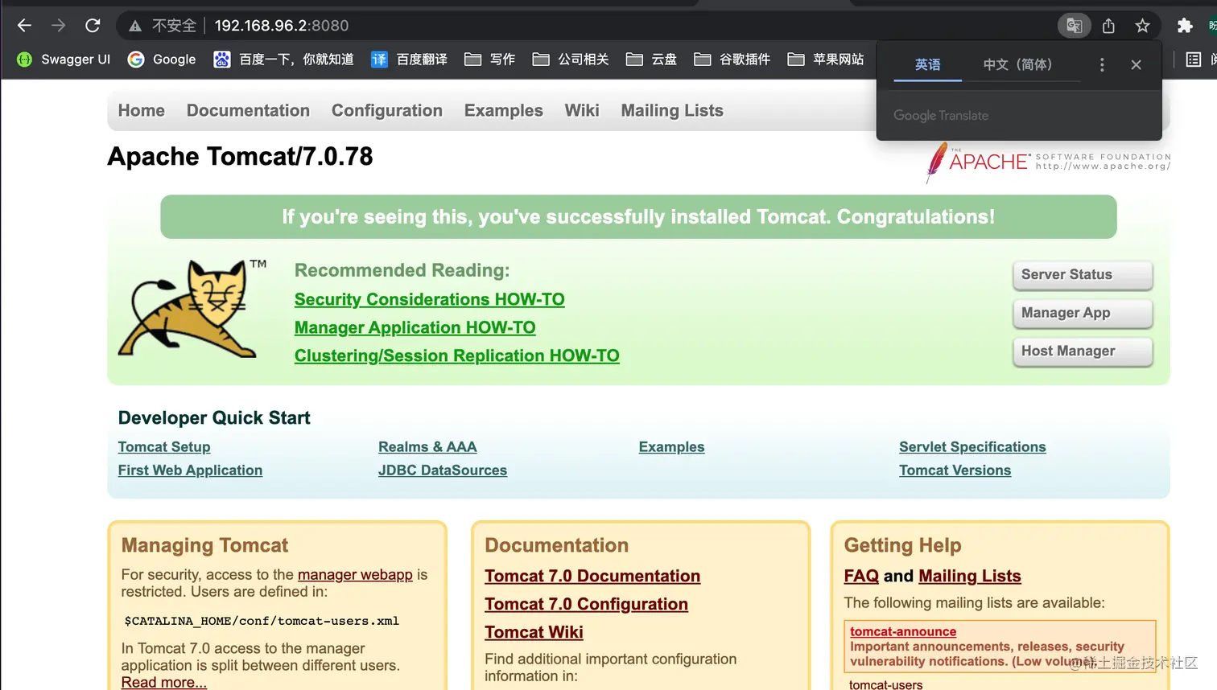This screenshot has height=690, width=1217.
Task: Go forward with the browser forward arrow
Action: tap(59, 26)
